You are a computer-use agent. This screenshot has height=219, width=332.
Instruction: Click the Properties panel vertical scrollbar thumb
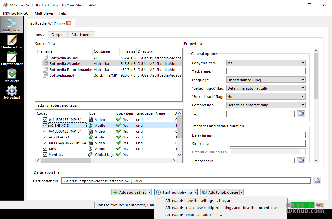(316, 76)
